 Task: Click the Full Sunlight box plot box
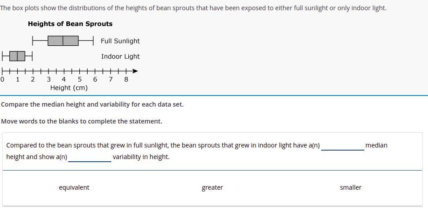pos(63,40)
